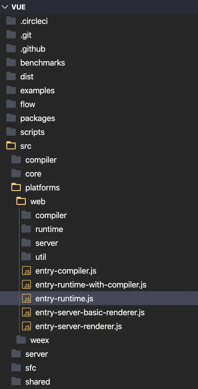The height and width of the screenshot is (389, 198).
Task: Expand the packages folder
Action: pyautogui.click(x=38, y=118)
